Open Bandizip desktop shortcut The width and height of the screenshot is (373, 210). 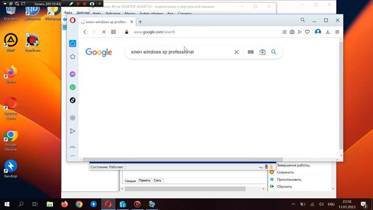10,169
